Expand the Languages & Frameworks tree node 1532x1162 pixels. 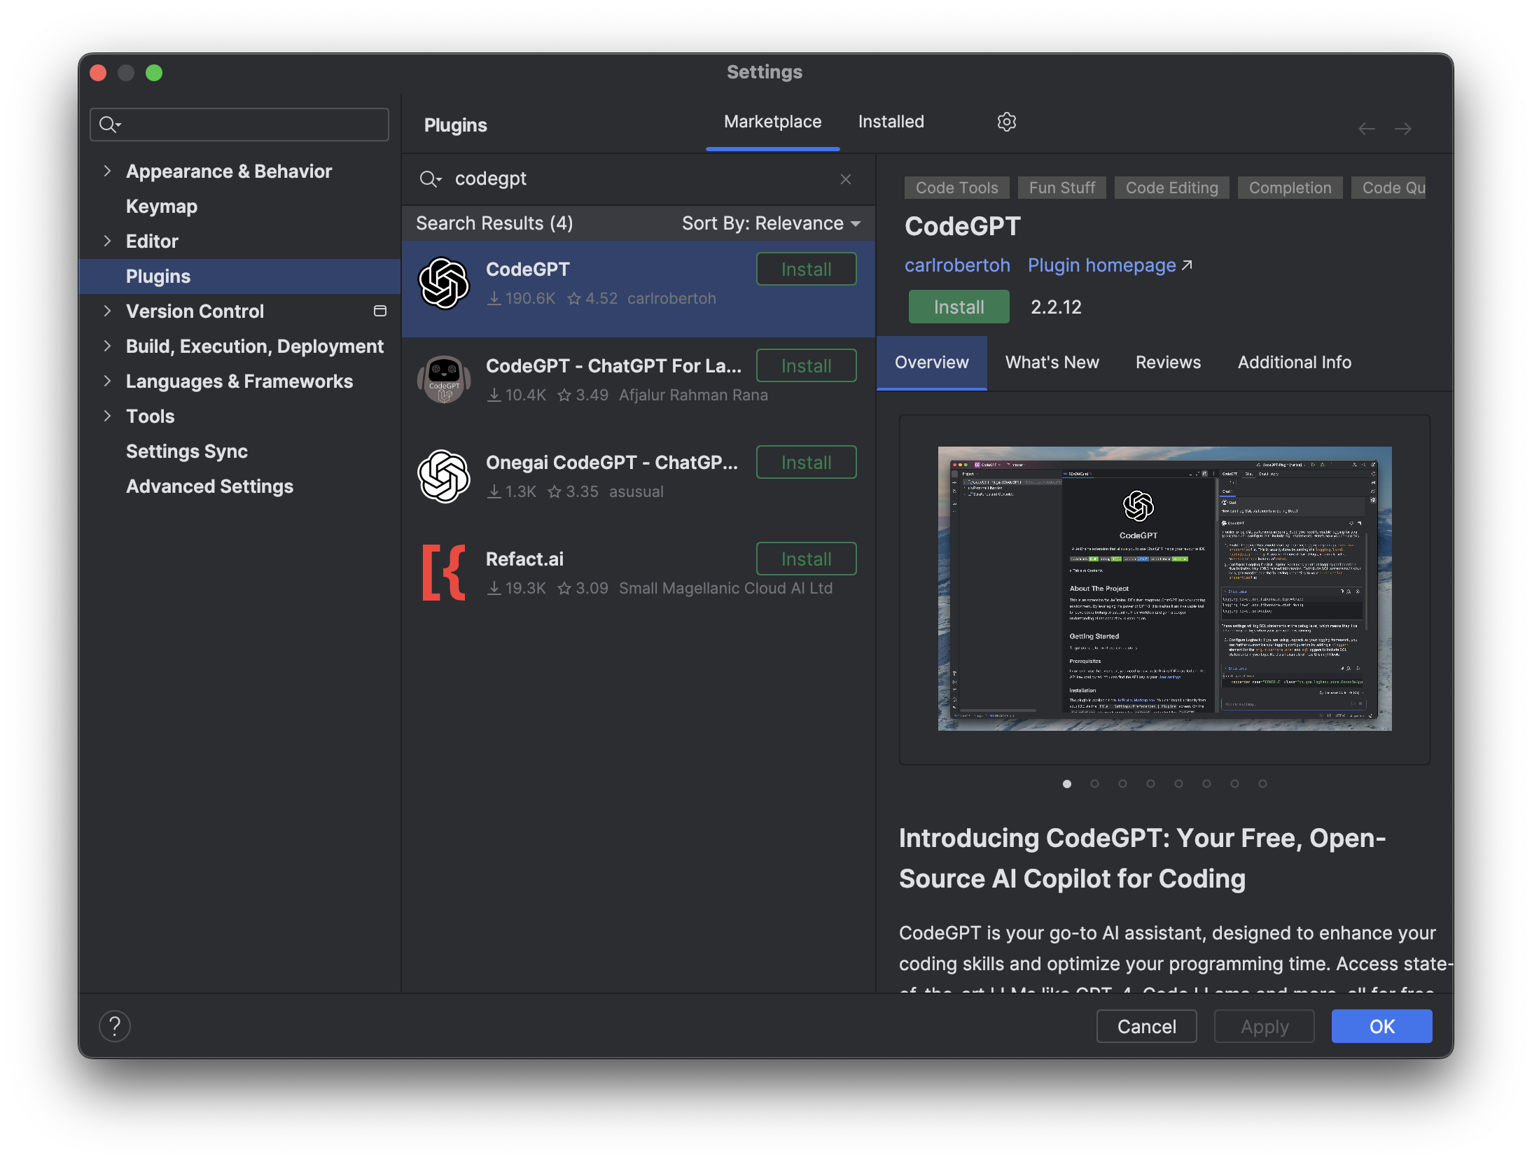click(x=107, y=381)
